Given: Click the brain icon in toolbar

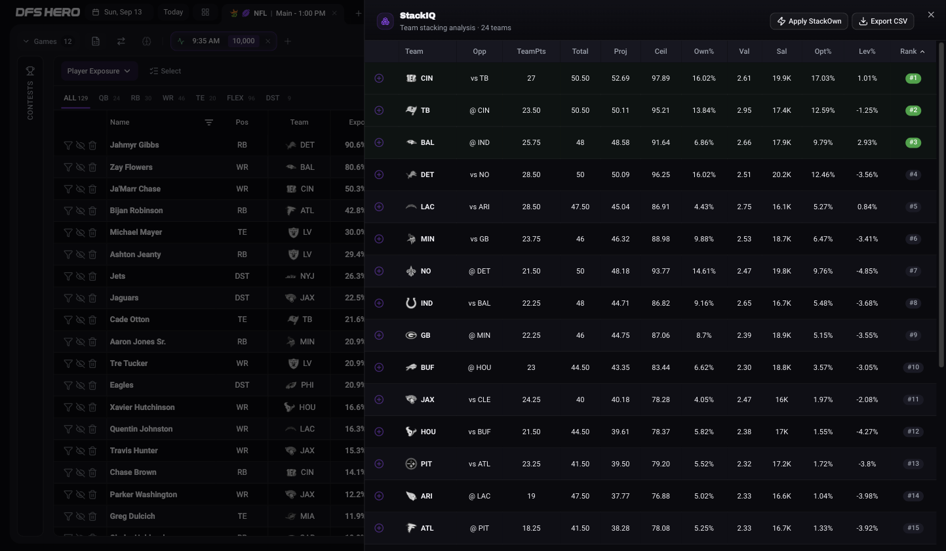Looking at the screenshot, I should [147, 41].
